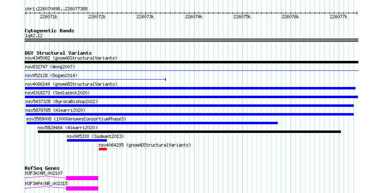The width and height of the screenshot is (370, 193).
Task: Click the thin nsv832747 variant line
Action: pyautogui.click(x=191, y=70)
